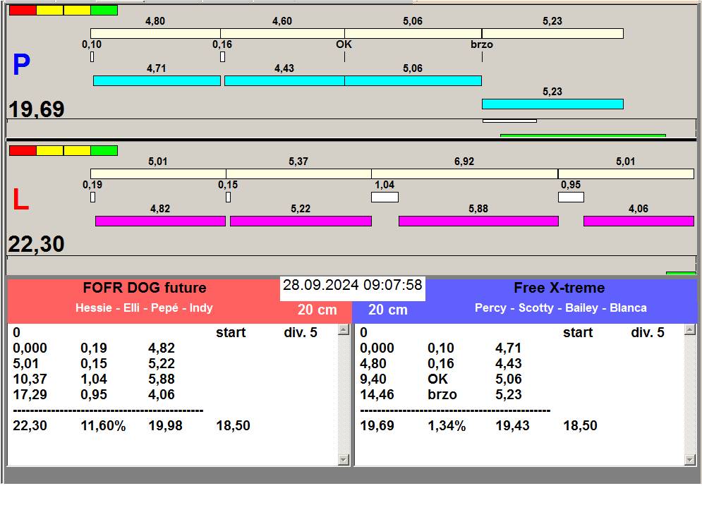This screenshot has width=702, height=505.
Task: Select the magenta 4,82 run bar in lane L
Action: 160,221
